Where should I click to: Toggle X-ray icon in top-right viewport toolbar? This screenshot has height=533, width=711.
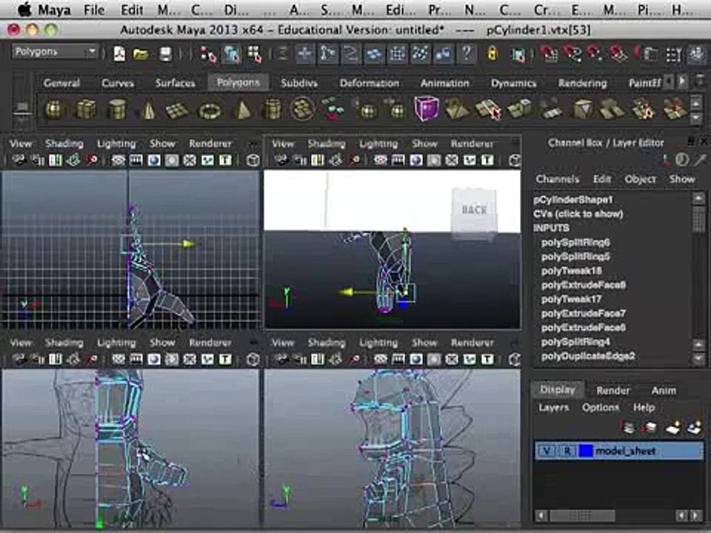click(452, 160)
